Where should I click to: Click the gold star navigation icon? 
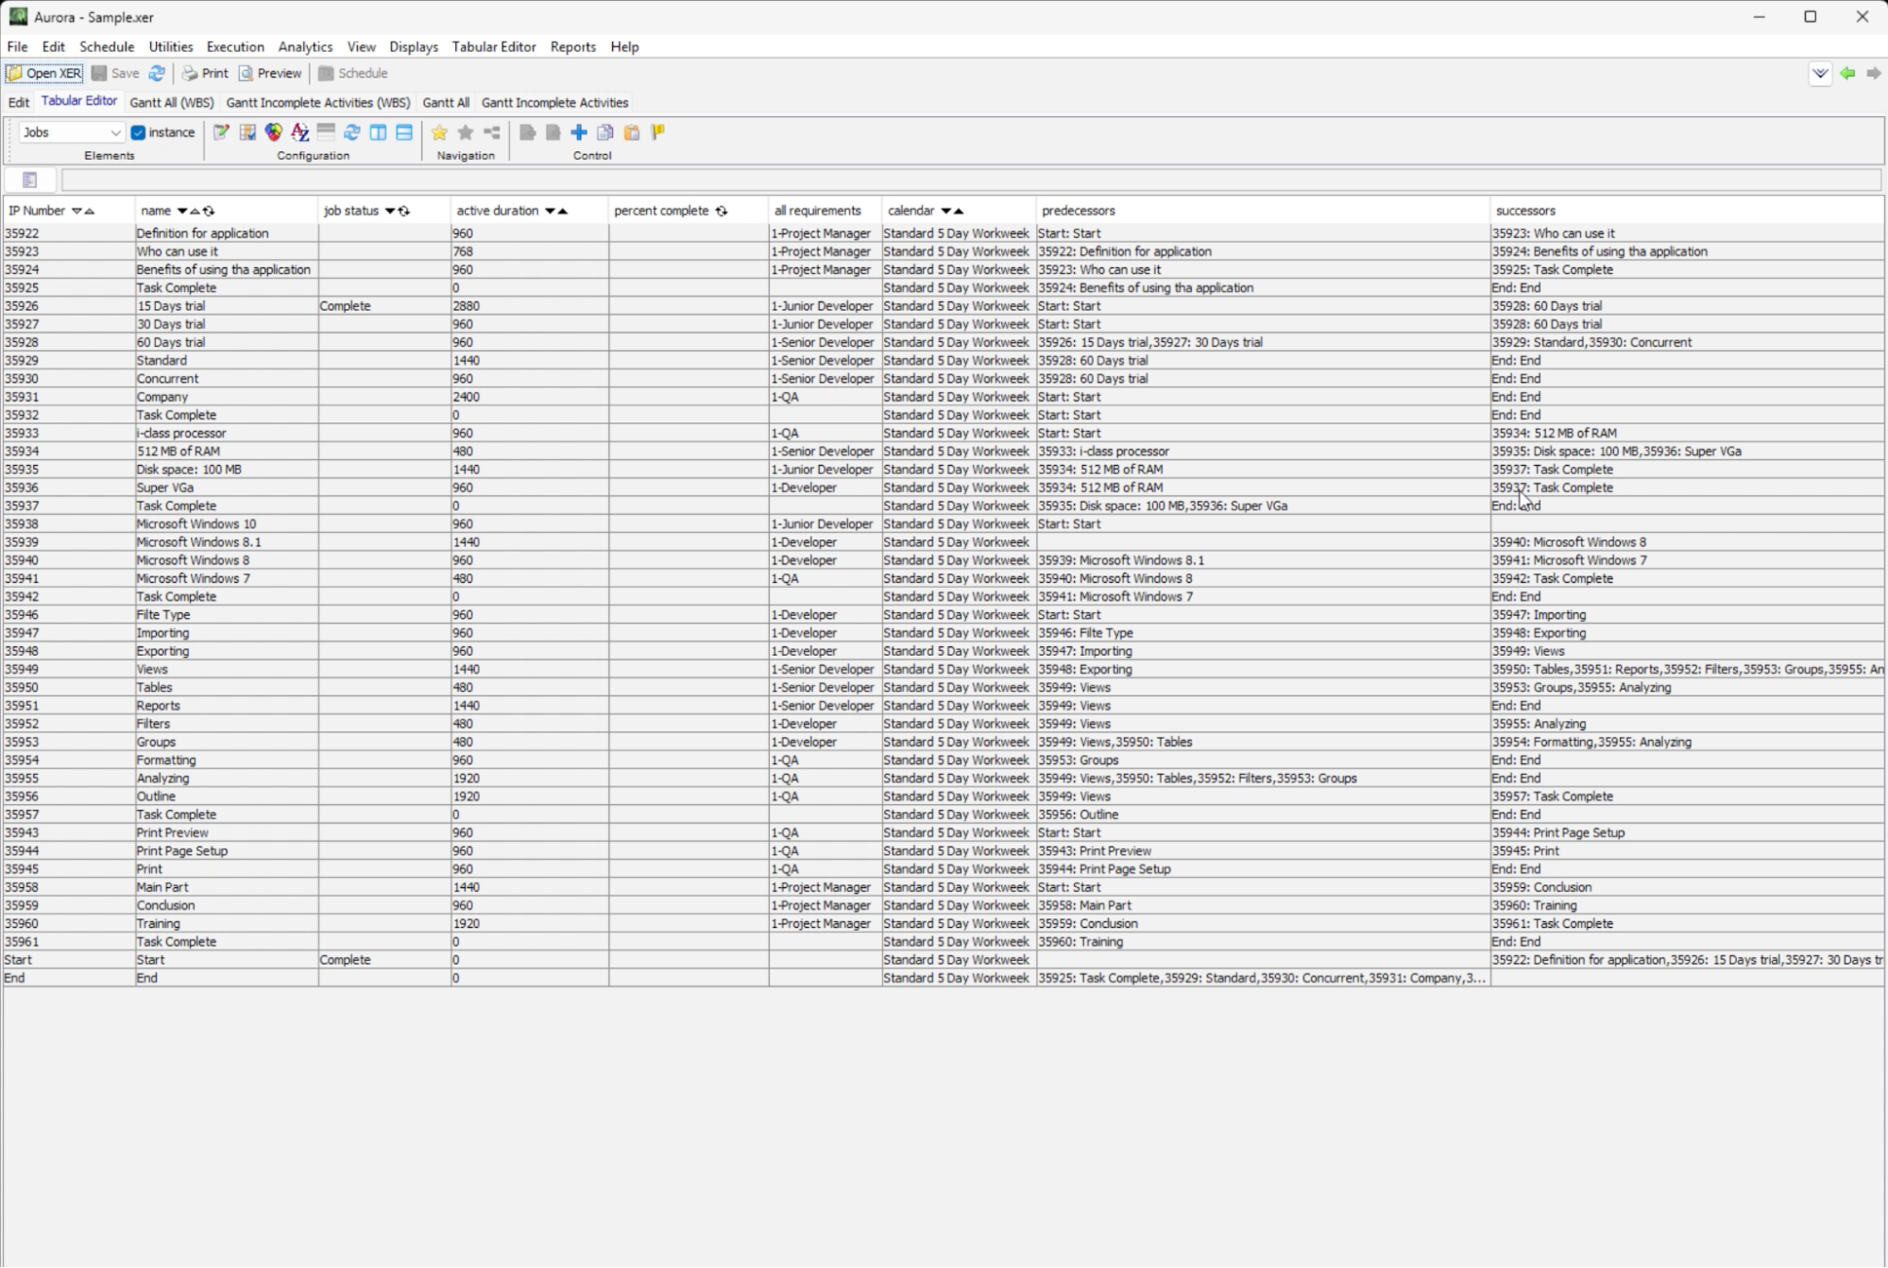(439, 132)
